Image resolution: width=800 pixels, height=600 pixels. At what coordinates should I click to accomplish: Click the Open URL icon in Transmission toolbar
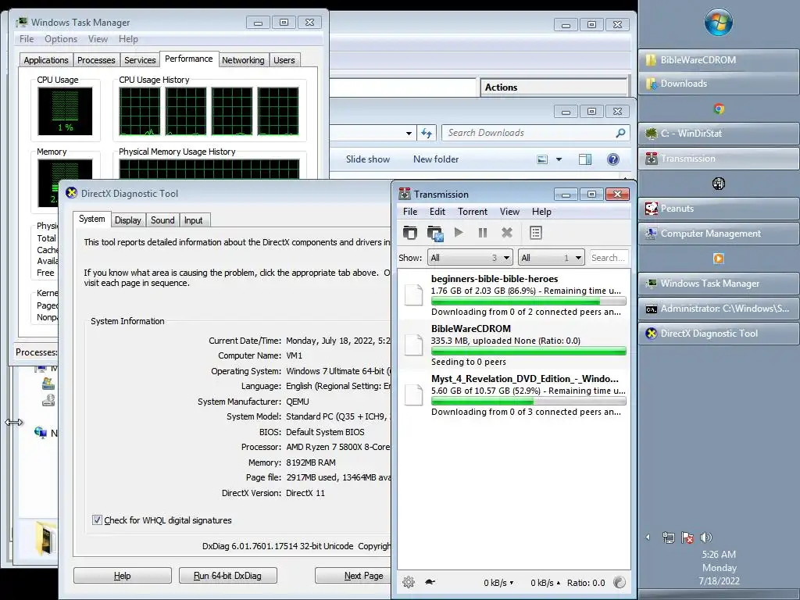point(434,233)
